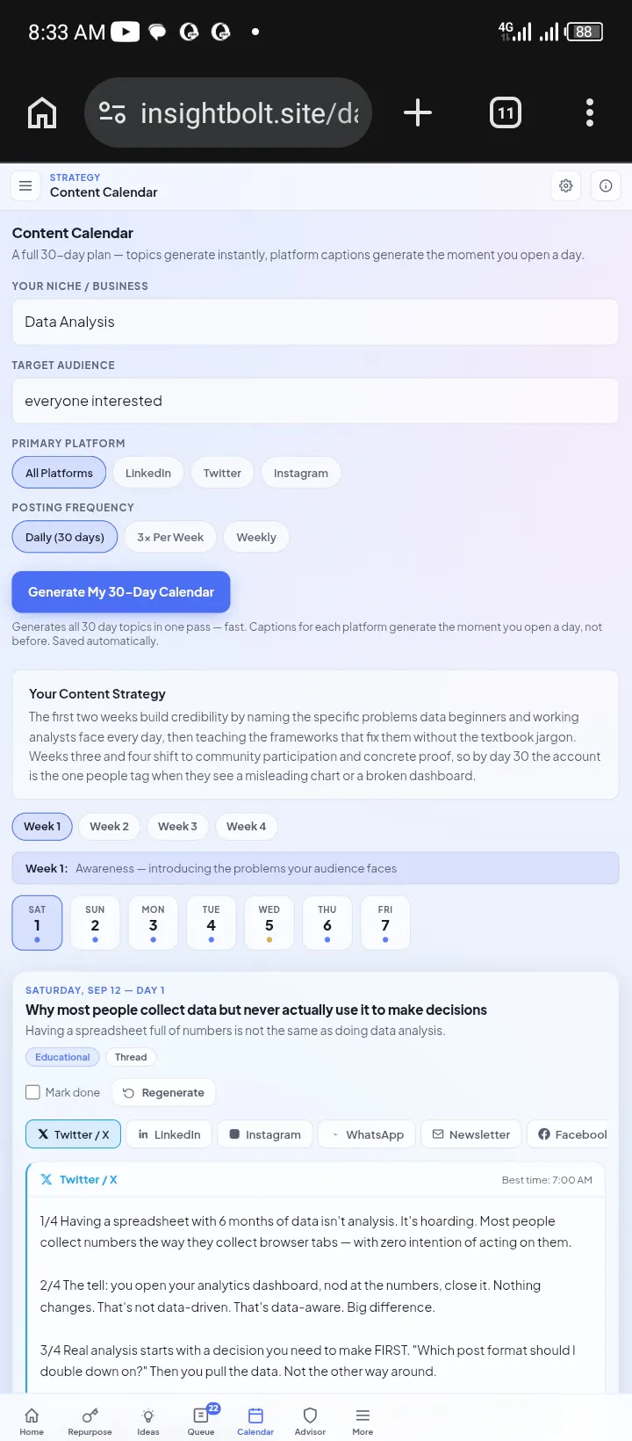Select the 3× Per Week frequency
This screenshot has height=1441, width=632.
pos(170,537)
